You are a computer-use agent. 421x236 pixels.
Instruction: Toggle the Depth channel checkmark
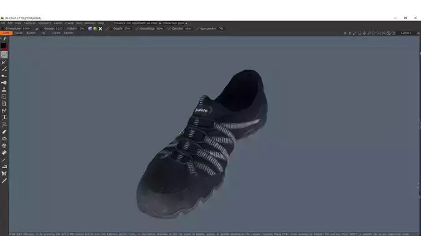point(108,29)
